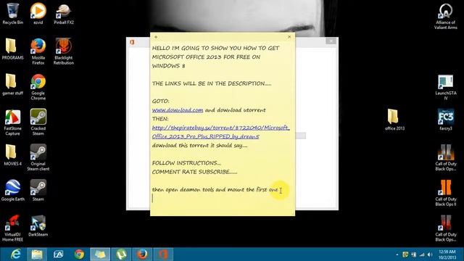The image size is (464, 261).
Task: Launch Google Chrome desktop shortcut
Action: click(x=38, y=87)
